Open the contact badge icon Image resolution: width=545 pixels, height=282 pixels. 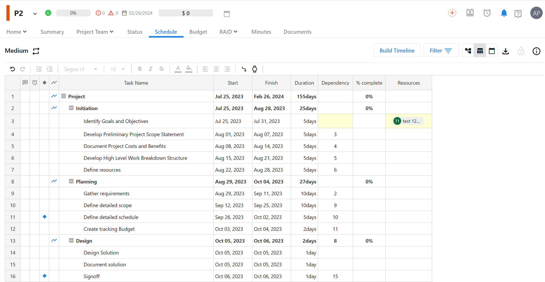[470, 13]
